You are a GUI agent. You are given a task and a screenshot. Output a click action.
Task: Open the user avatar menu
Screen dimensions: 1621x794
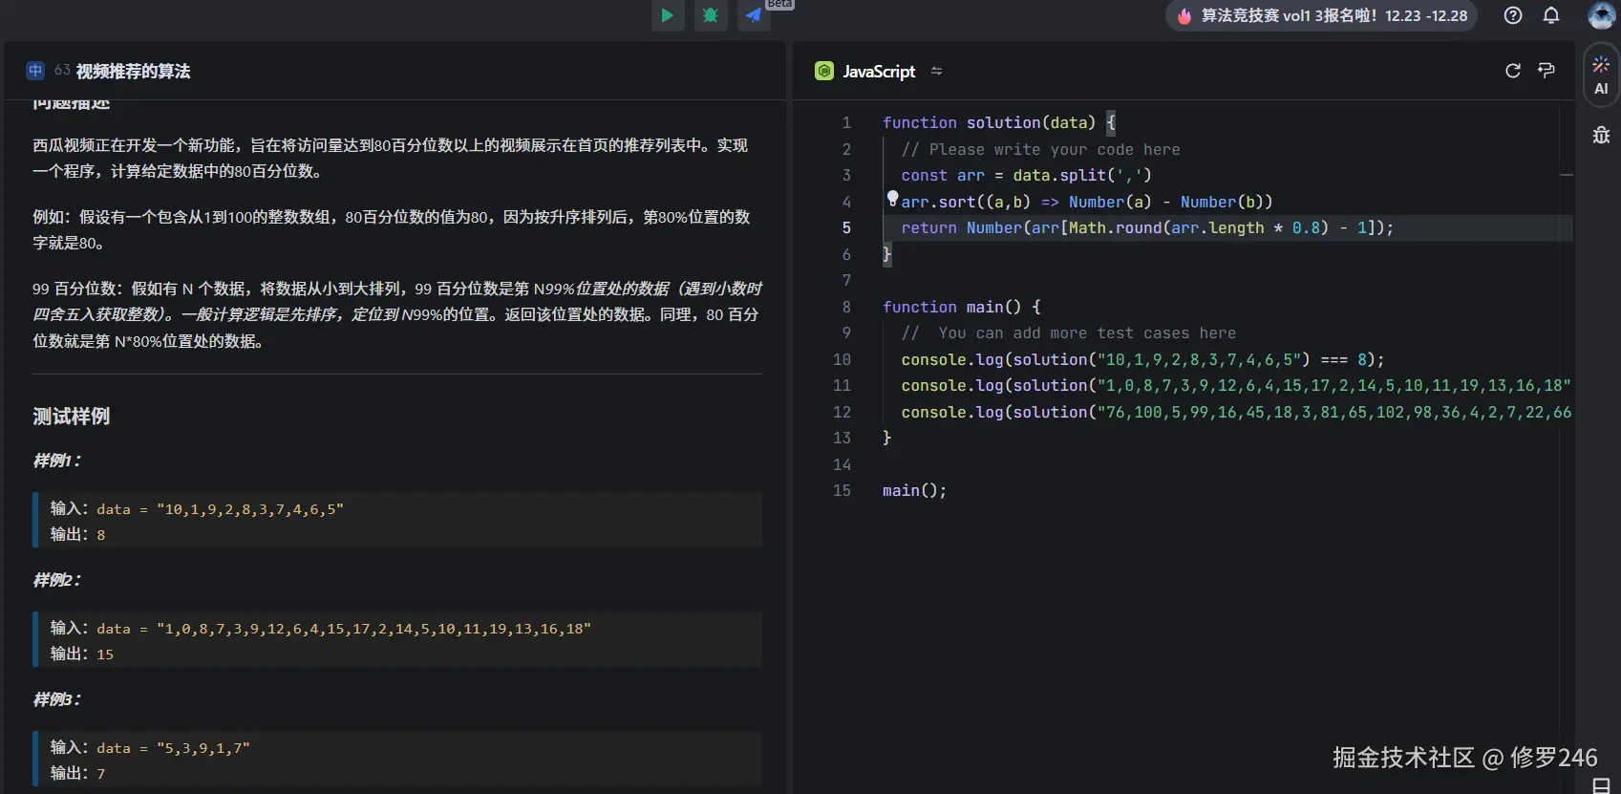click(x=1601, y=15)
